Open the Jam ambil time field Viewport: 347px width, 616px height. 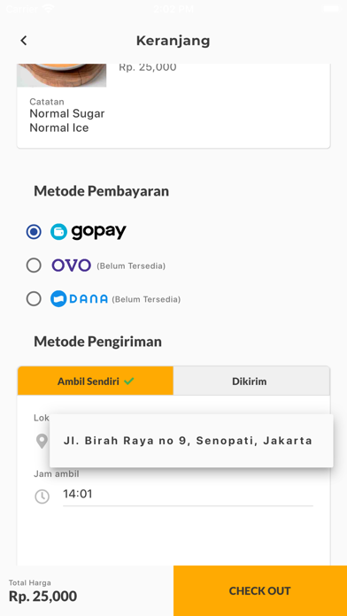point(188,494)
